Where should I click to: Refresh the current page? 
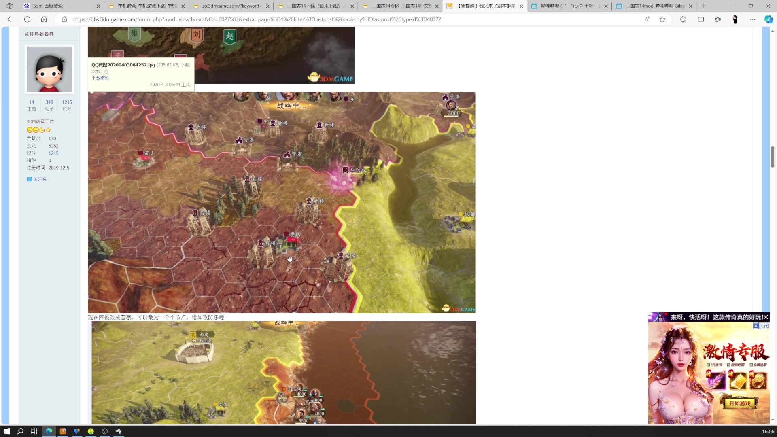pos(27,19)
